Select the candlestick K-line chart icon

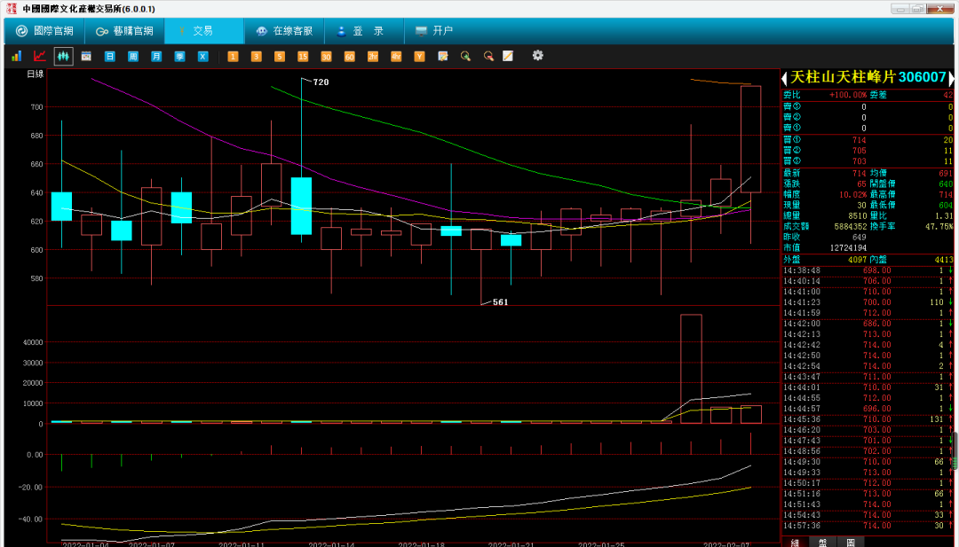pyautogui.click(x=63, y=56)
